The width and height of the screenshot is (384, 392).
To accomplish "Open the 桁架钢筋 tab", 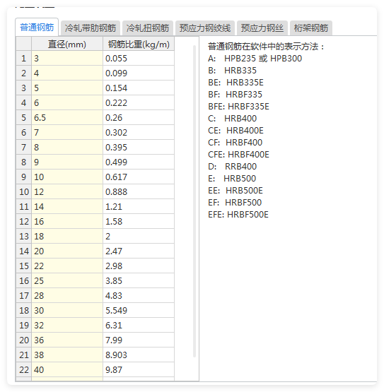I will (x=311, y=28).
